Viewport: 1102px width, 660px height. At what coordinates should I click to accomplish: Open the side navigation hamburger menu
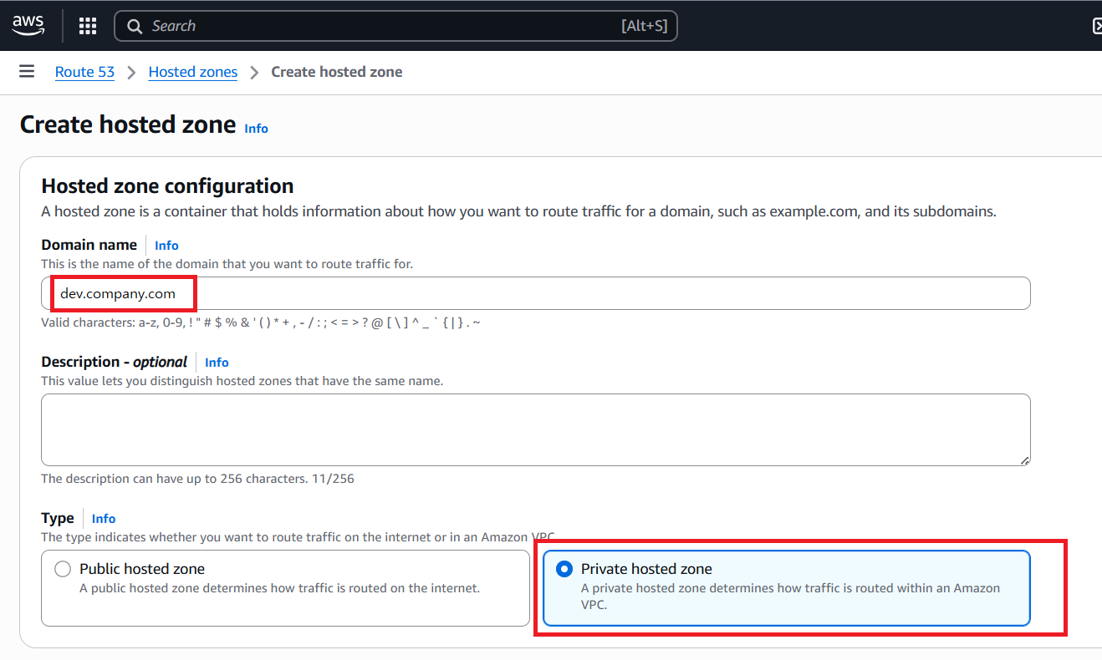coord(27,72)
